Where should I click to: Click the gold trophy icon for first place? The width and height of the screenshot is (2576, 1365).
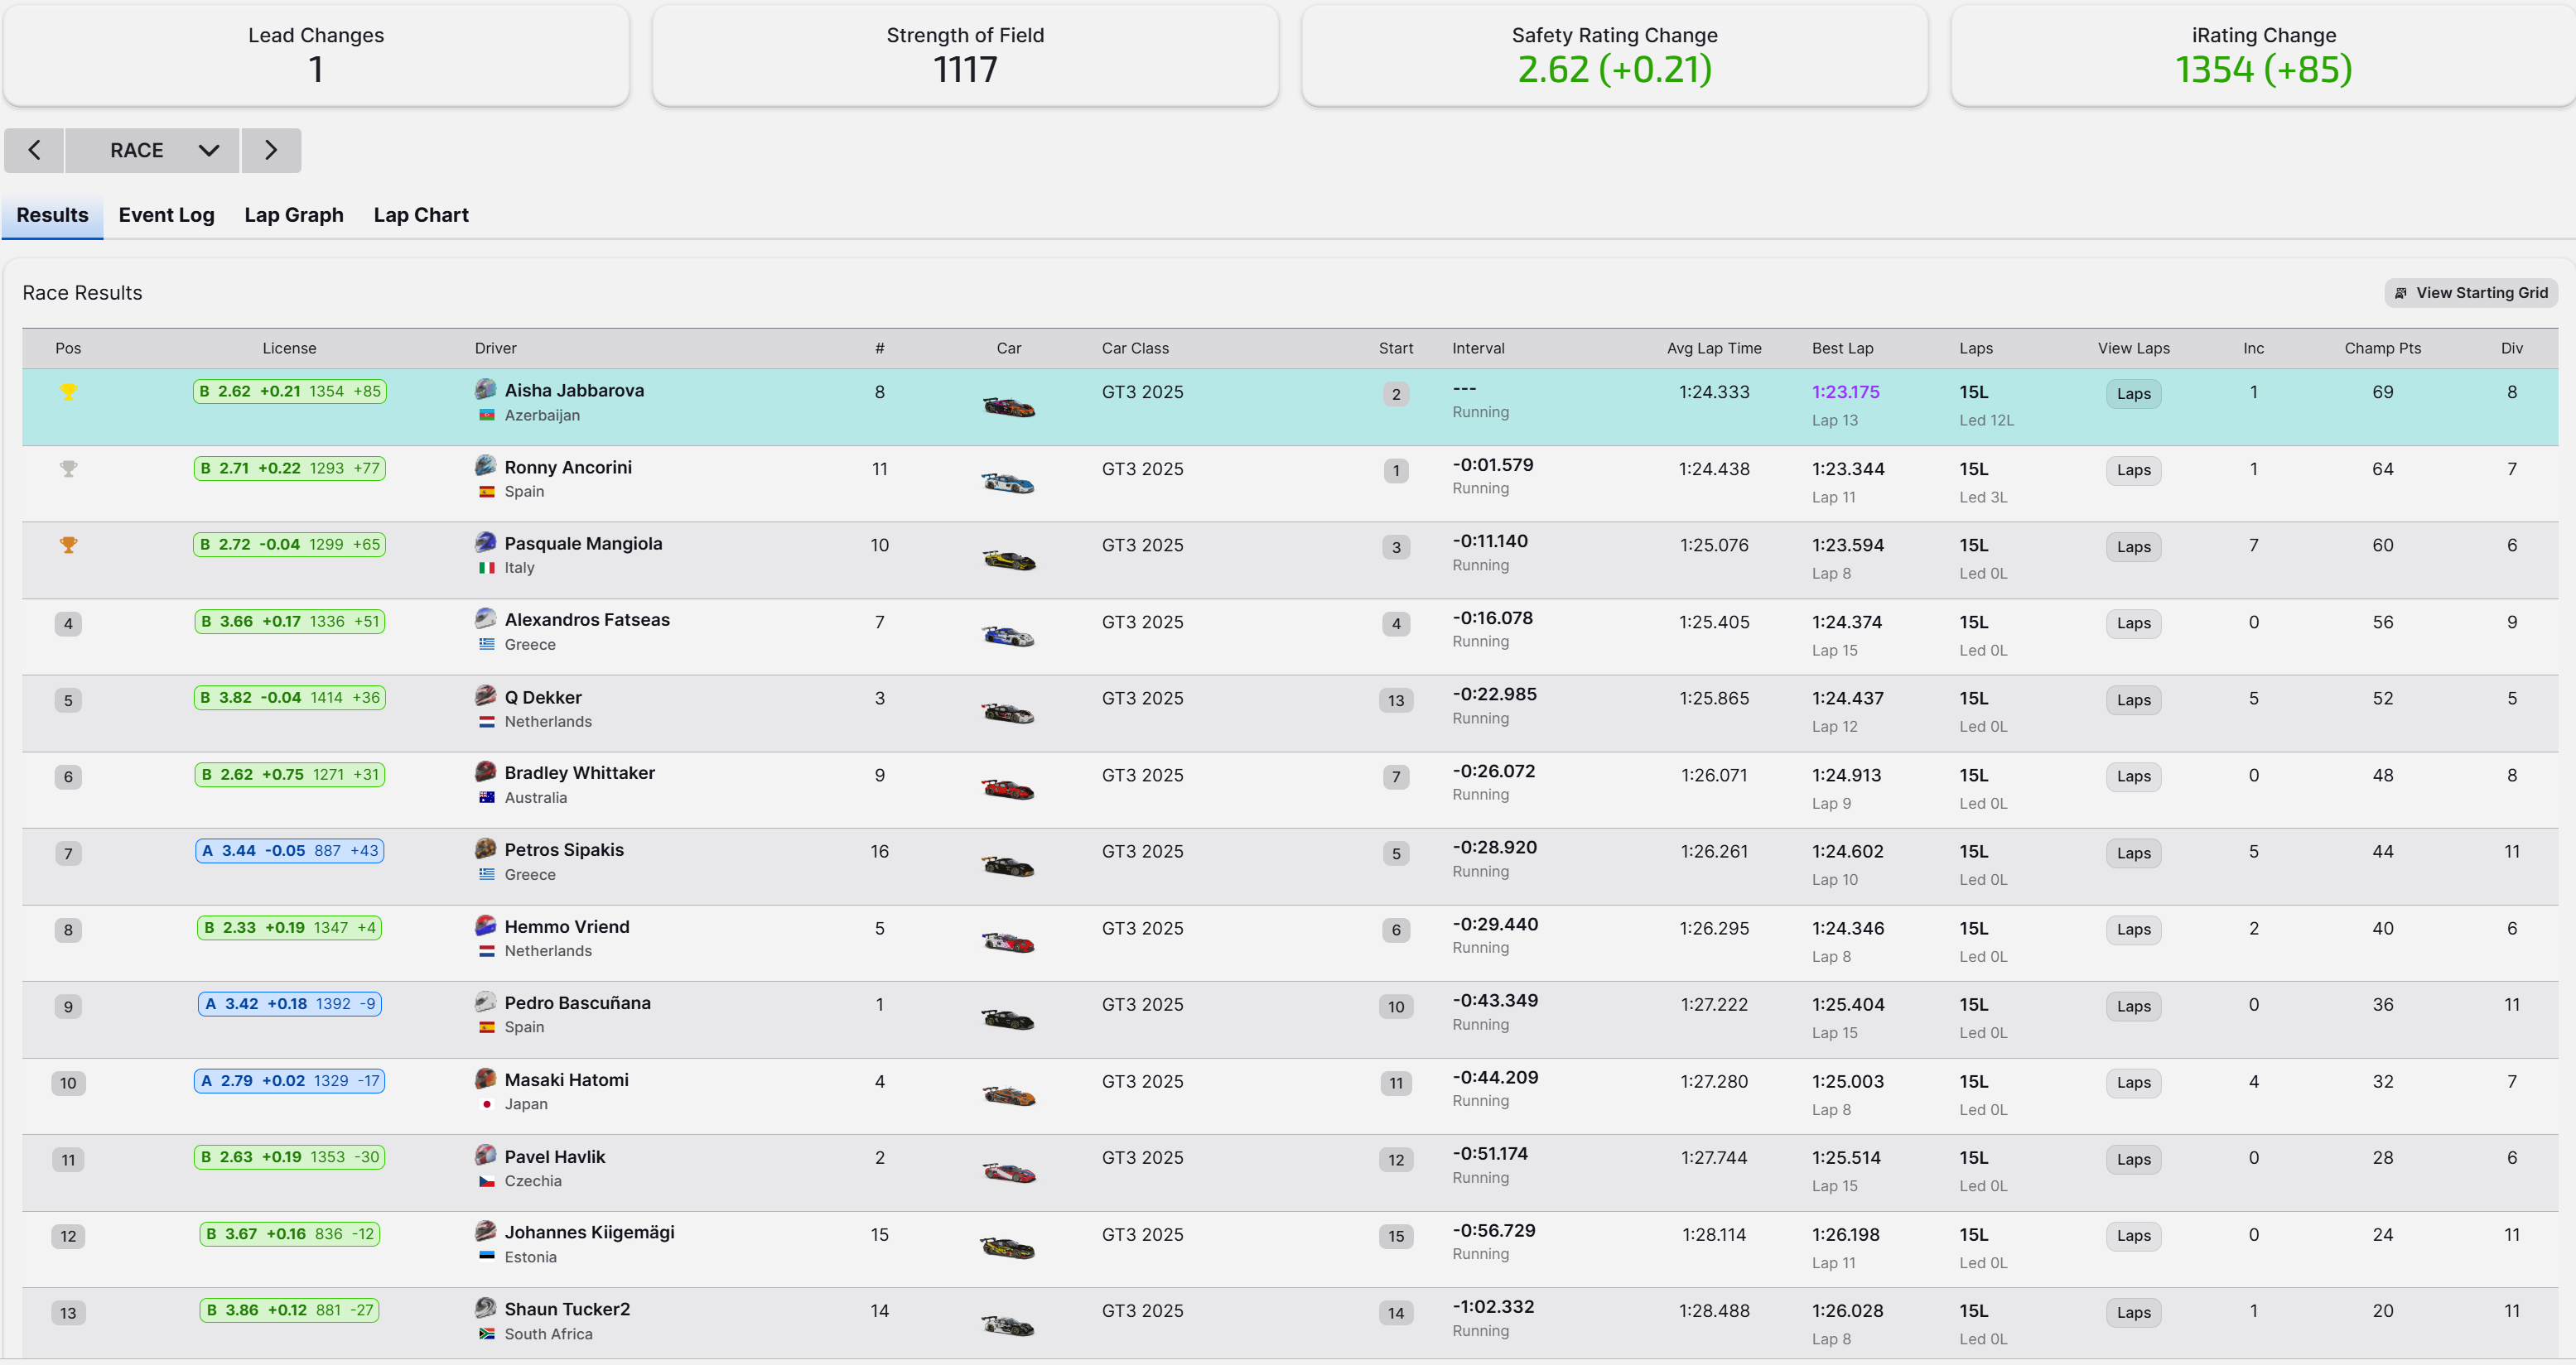[x=68, y=392]
